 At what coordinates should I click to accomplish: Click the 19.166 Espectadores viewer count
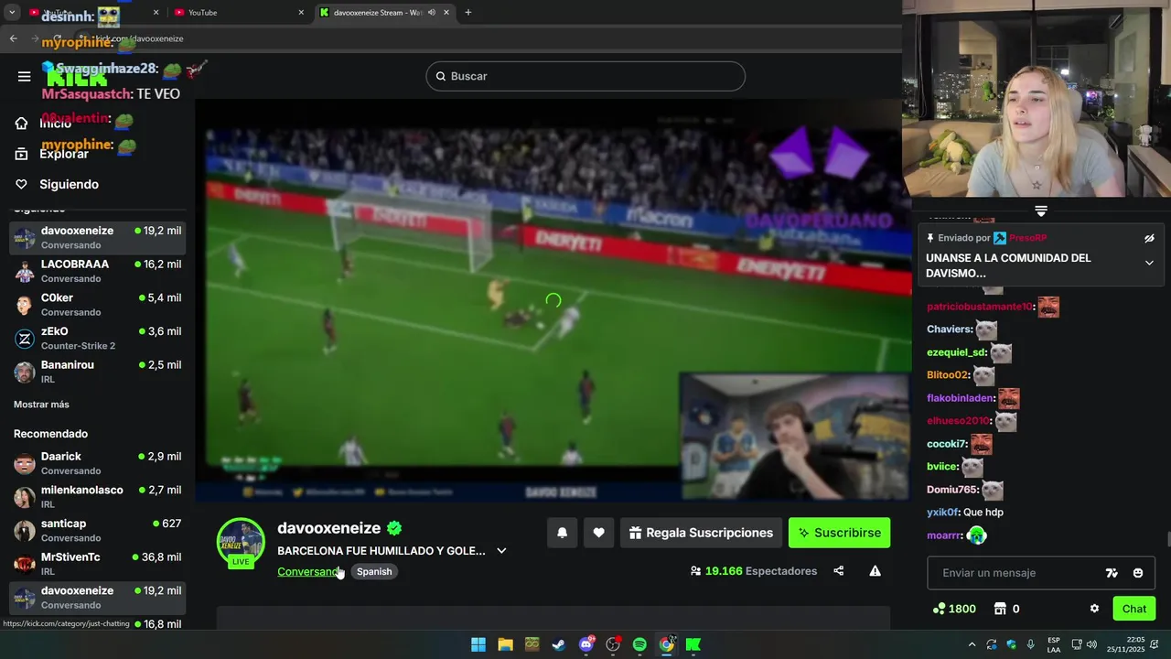[x=753, y=571]
